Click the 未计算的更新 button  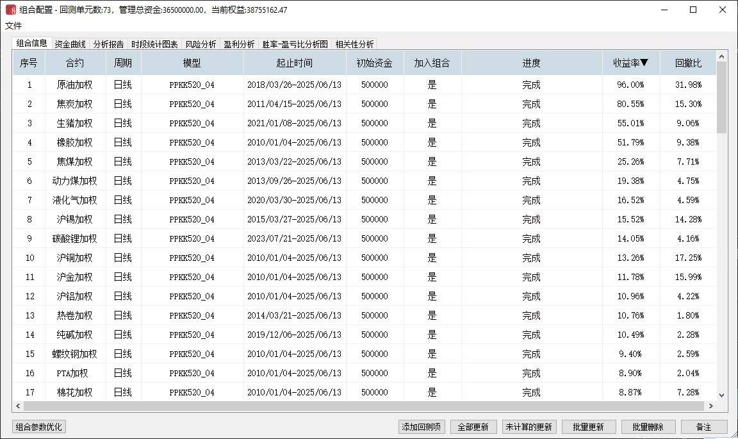(528, 427)
